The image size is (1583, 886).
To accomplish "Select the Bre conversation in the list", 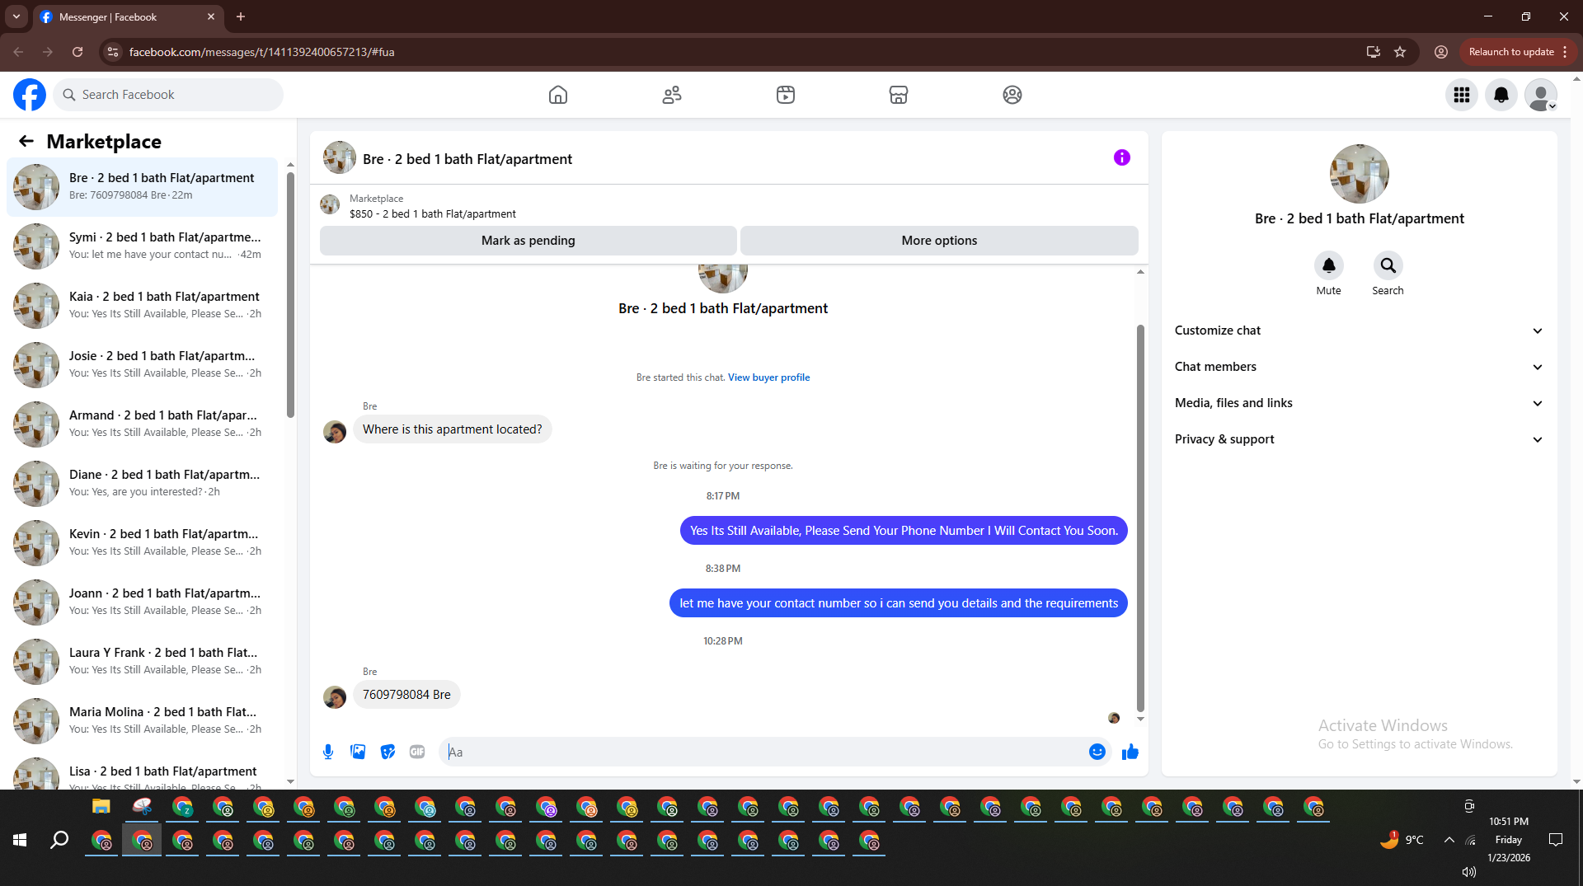I will tap(142, 186).
